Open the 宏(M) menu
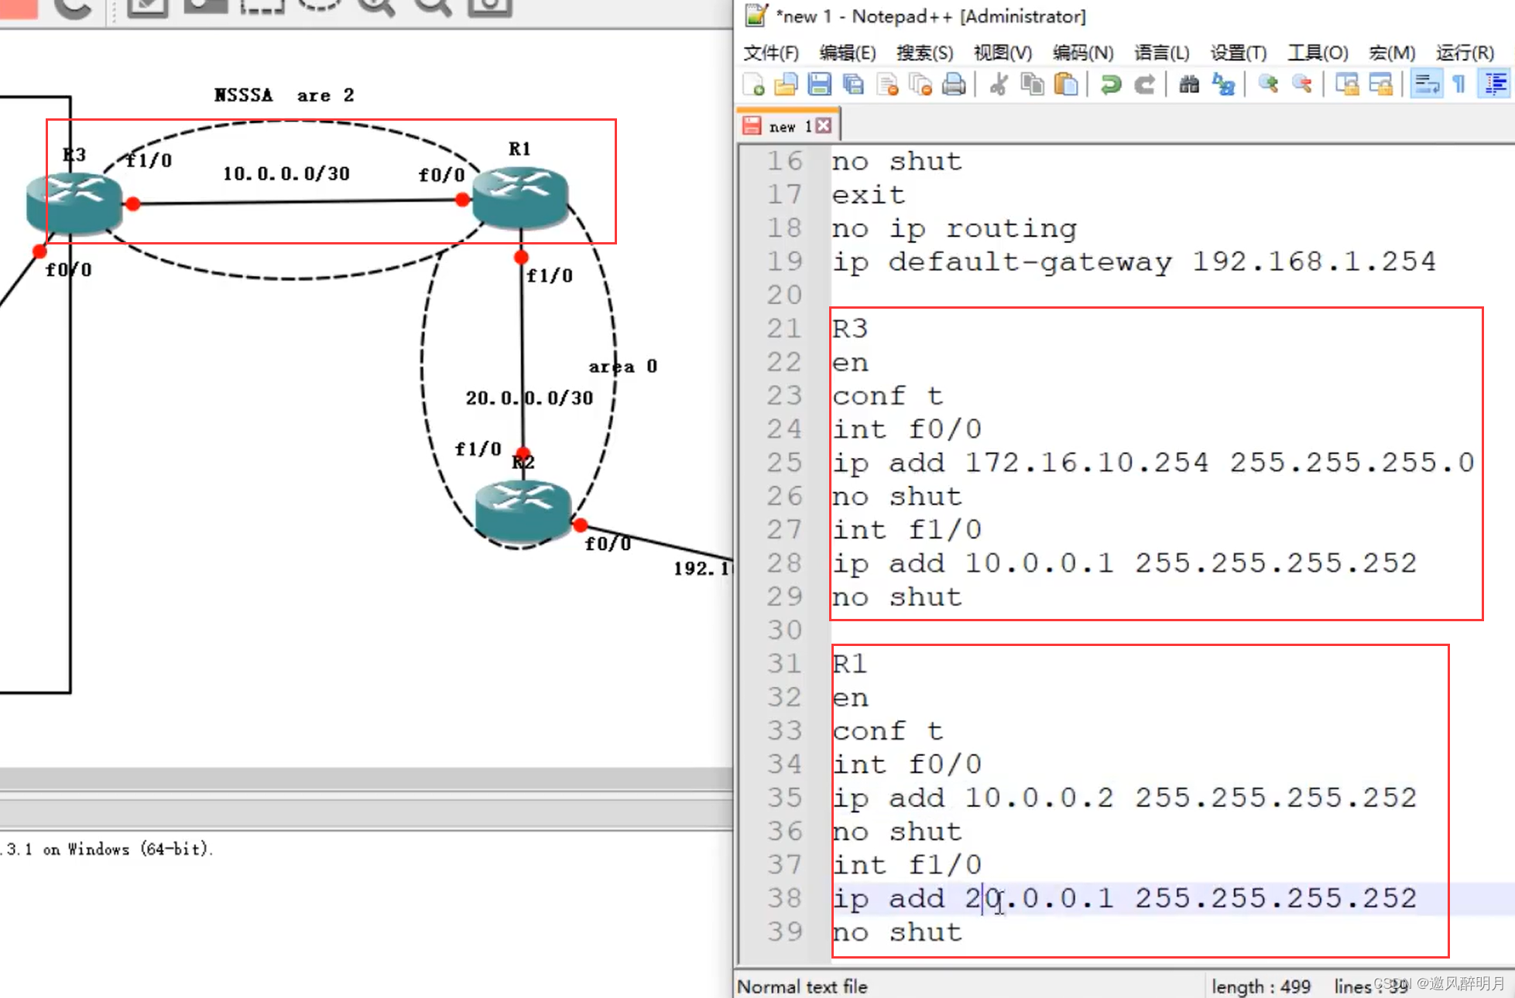 (1392, 53)
